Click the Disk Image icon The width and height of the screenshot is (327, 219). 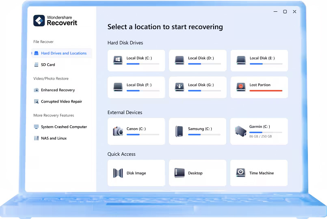(x=118, y=173)
